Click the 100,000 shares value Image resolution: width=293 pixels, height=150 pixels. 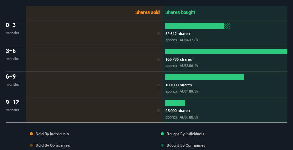pyautogui.click(x=178, y=85)
